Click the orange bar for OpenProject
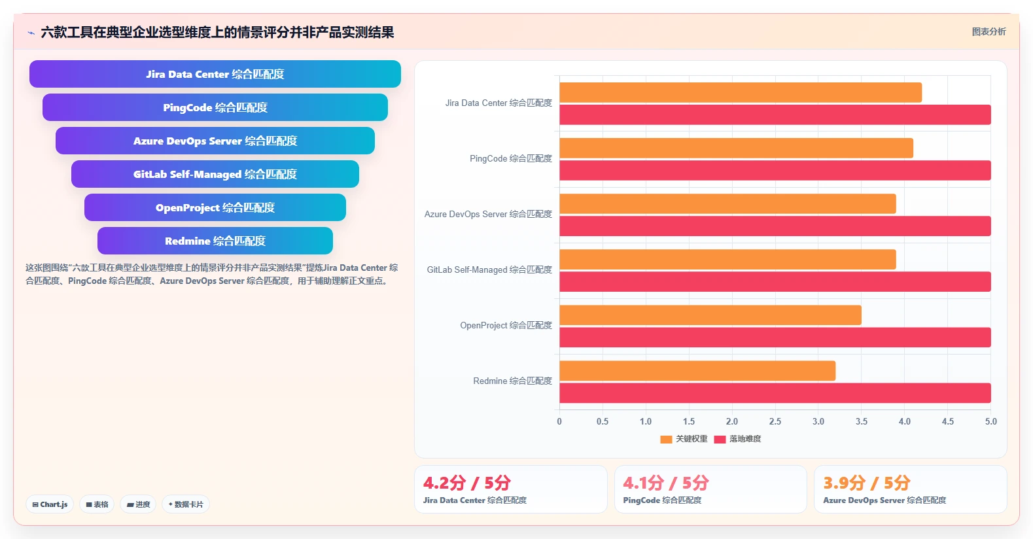The image size is (1033, 539). click(710, 315)
